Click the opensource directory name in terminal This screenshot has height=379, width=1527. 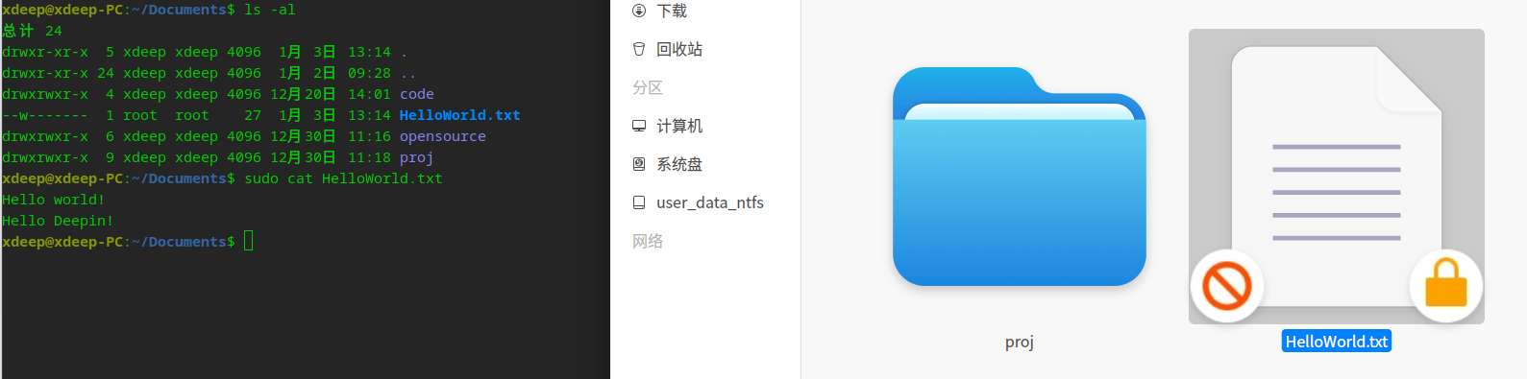tap(443, 136)
